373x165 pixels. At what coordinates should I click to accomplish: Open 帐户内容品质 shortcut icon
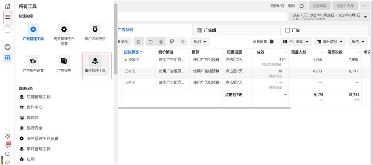point(95,32)
